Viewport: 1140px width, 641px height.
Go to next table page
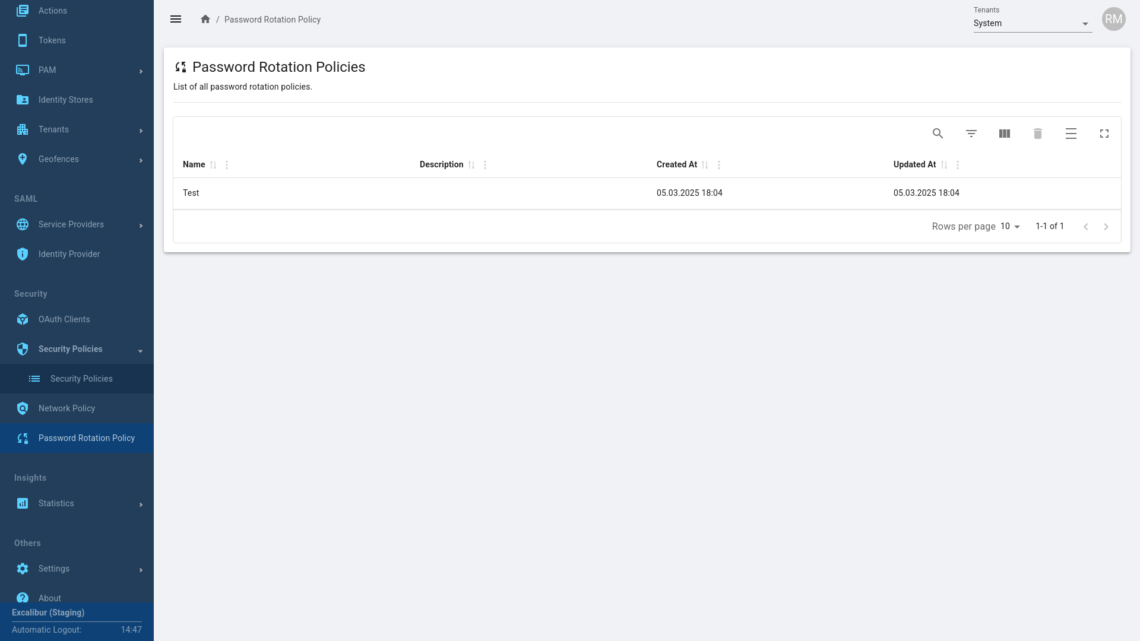(1106, 227)
